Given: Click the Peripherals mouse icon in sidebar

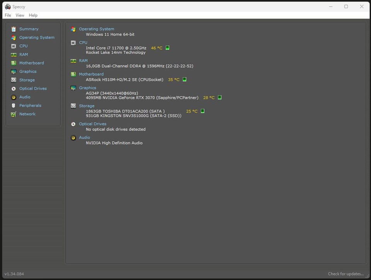Looking at the screenshot, I should [x=14, y=106].
